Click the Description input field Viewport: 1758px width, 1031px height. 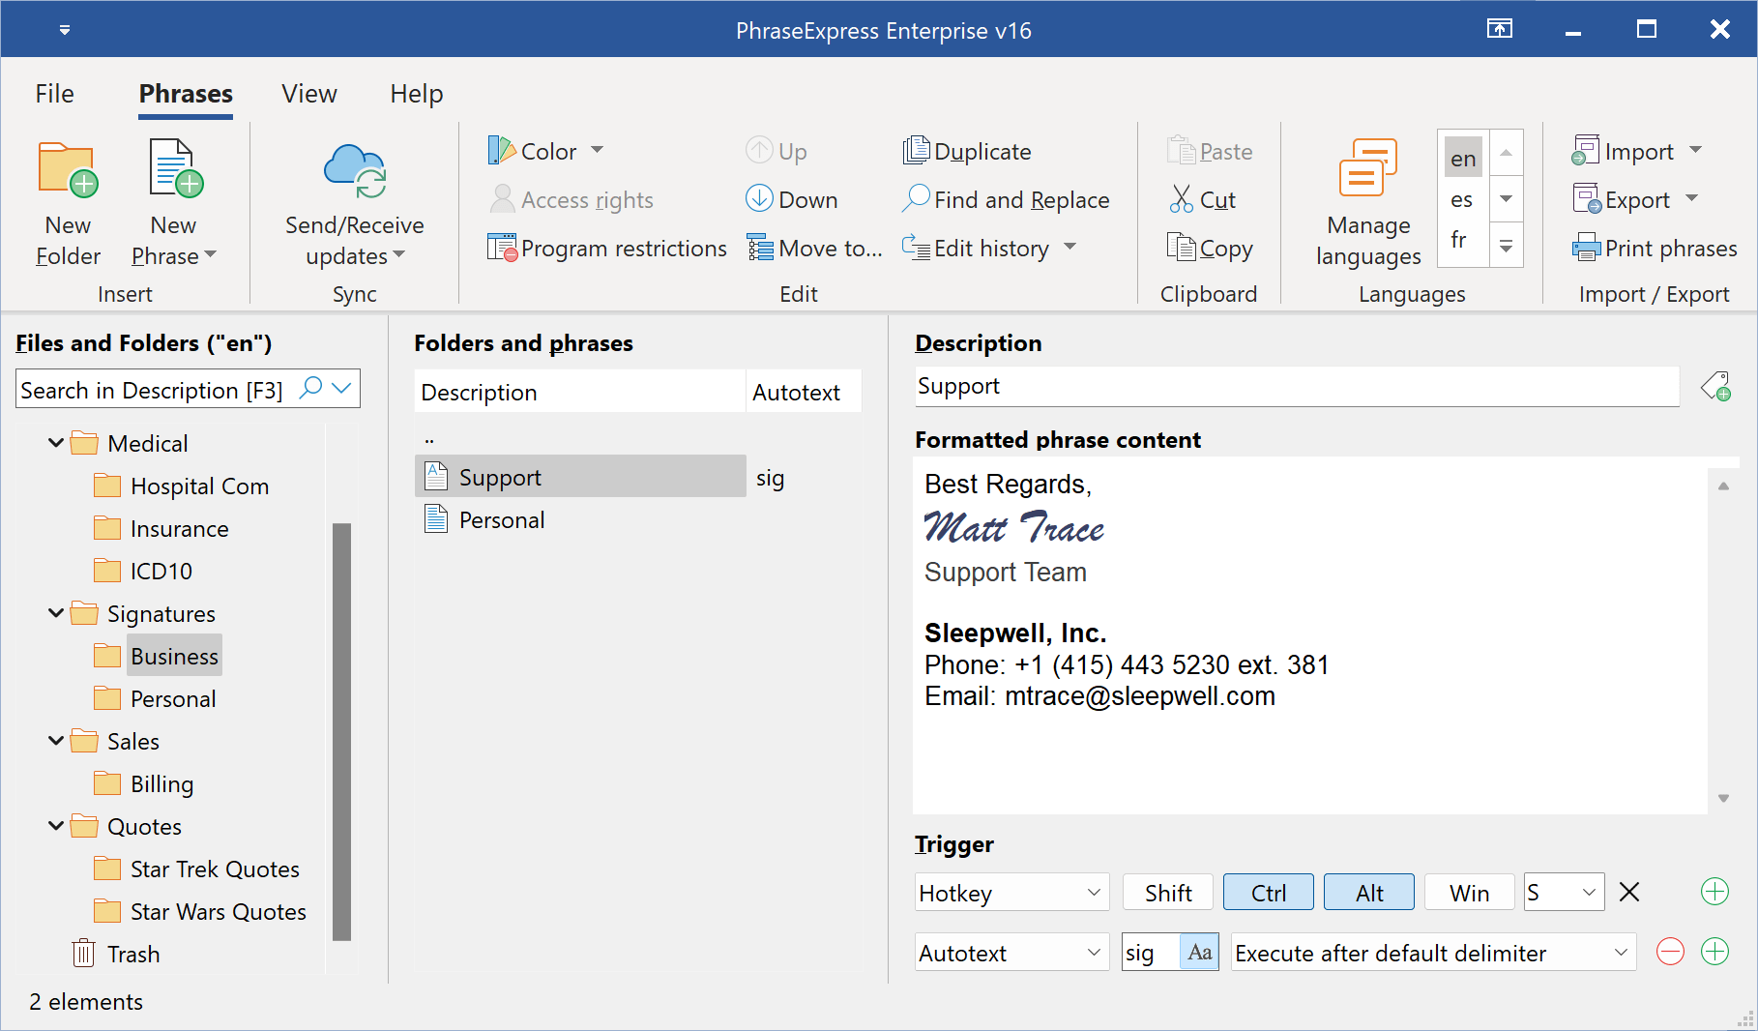point(1296,386)
